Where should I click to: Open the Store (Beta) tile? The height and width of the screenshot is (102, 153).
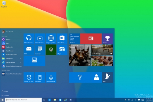click(x=62, y=39)
